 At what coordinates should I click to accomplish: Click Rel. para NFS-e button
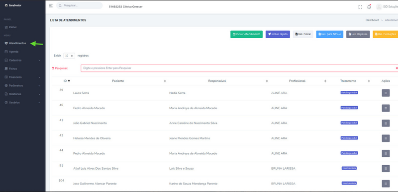click(330, 34)
